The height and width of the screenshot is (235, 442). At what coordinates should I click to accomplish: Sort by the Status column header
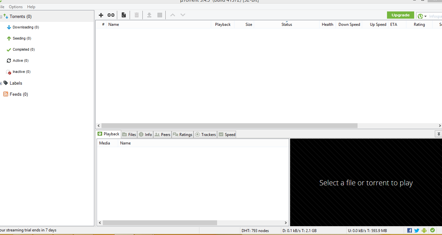coord(286,25)
